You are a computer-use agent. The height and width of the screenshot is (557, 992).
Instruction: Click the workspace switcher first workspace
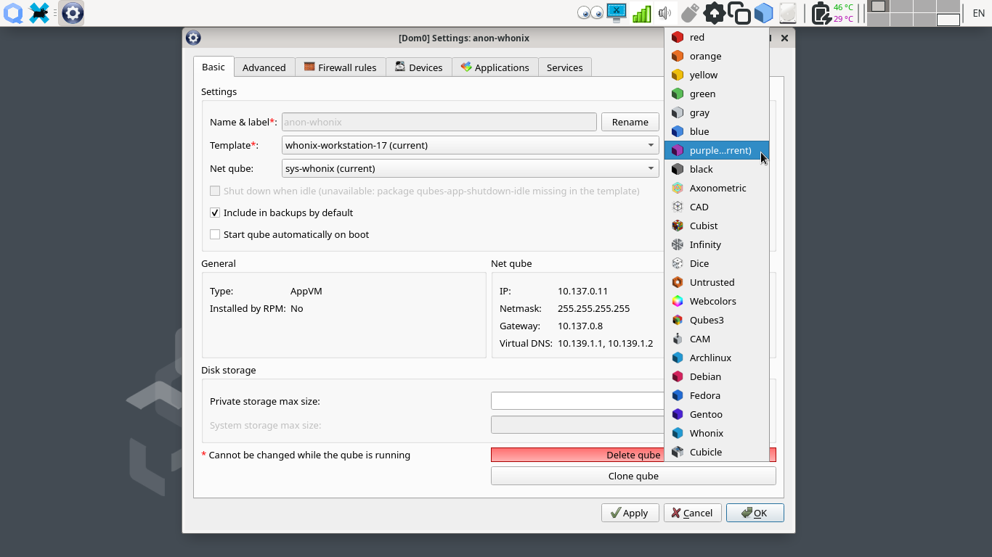(878, 7)
